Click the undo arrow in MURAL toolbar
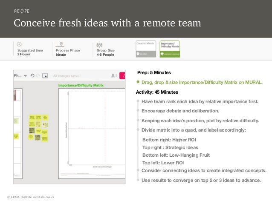Viewport: 272px width, 204px height. point(32,76)
